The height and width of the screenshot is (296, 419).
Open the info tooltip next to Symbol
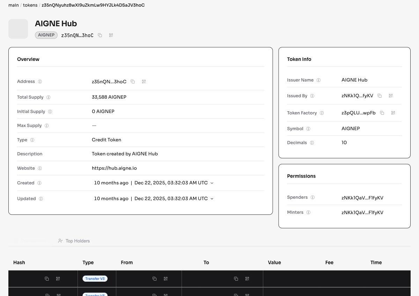[308, 129]
